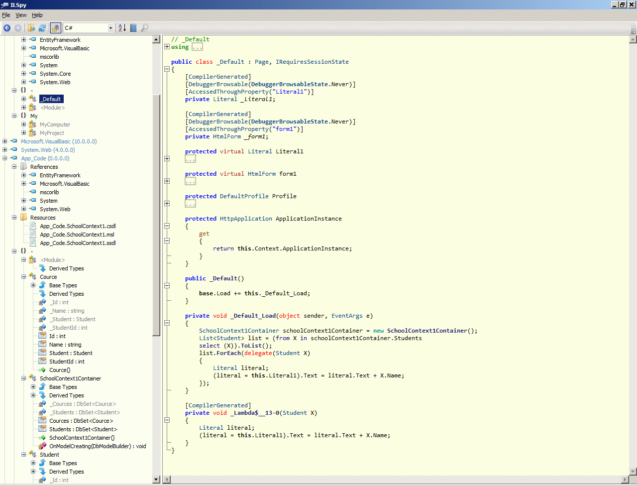637x486 pixels.
Task: Click the Resources folder icon
Action: pyautogui.click(x=23, y=218)
